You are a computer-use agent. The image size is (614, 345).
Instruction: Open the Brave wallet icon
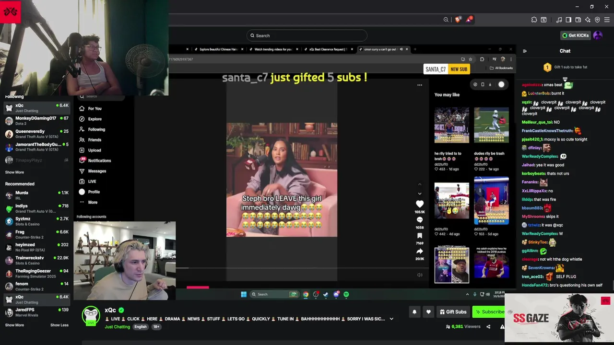tap(578, 20)
